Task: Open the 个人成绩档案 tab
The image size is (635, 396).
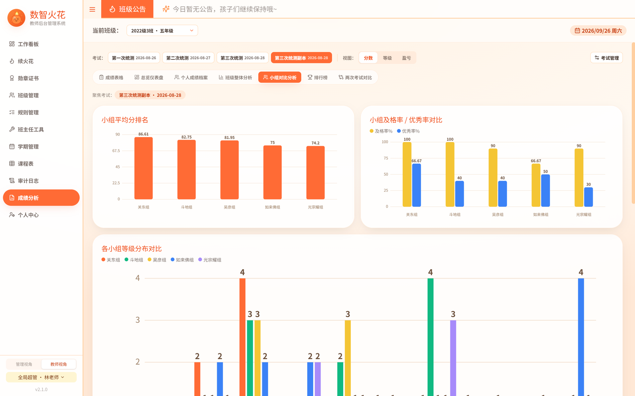Action: pyautogui.click(x=191, y=77)
